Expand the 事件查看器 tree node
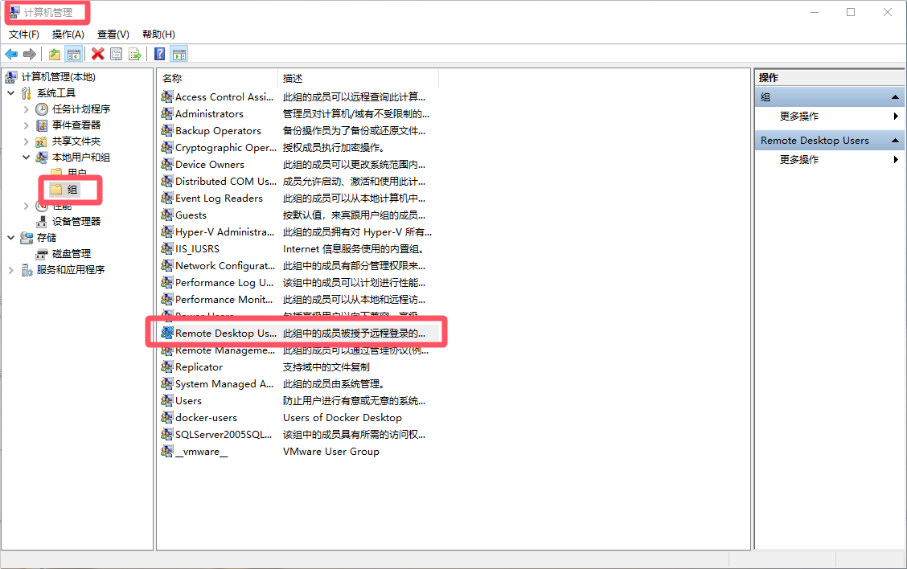The width and height of the screenshot is (907, 569). tap(26, 125)
